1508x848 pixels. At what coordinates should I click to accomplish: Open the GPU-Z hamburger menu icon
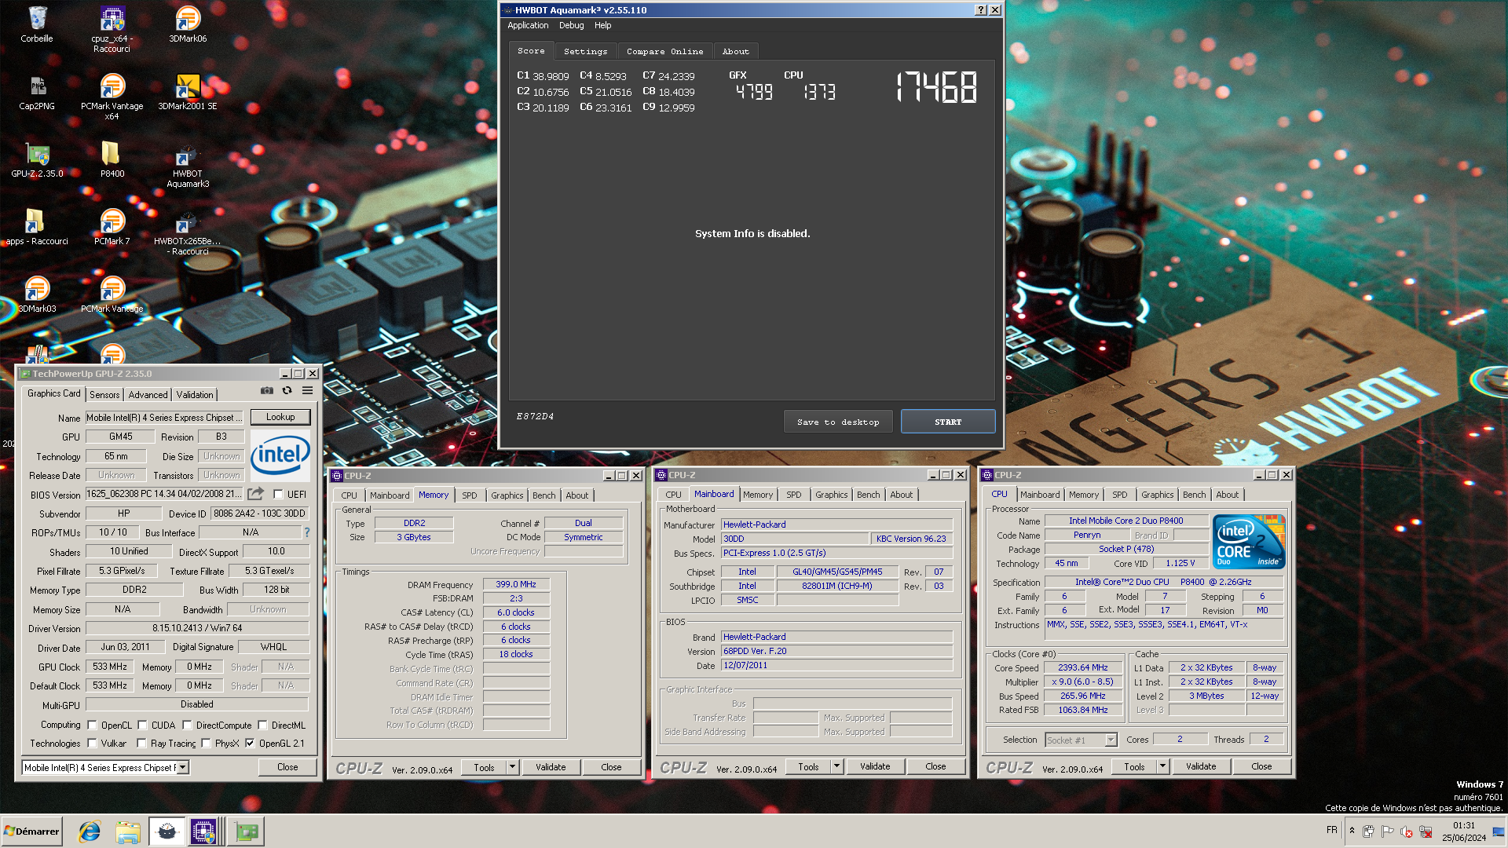point(308,390)
